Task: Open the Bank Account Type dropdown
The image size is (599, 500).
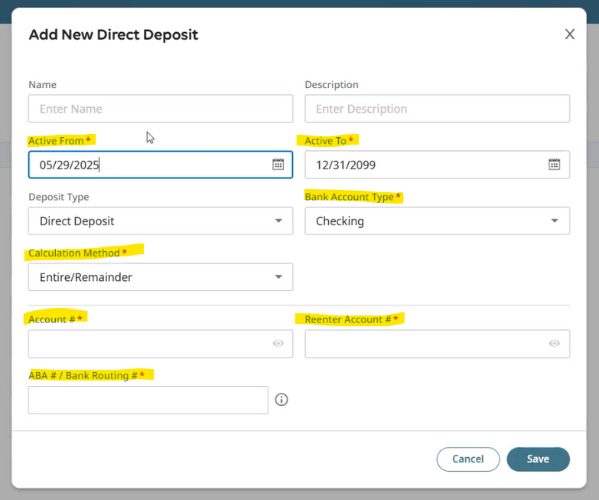Action: [x=437, y=221]
